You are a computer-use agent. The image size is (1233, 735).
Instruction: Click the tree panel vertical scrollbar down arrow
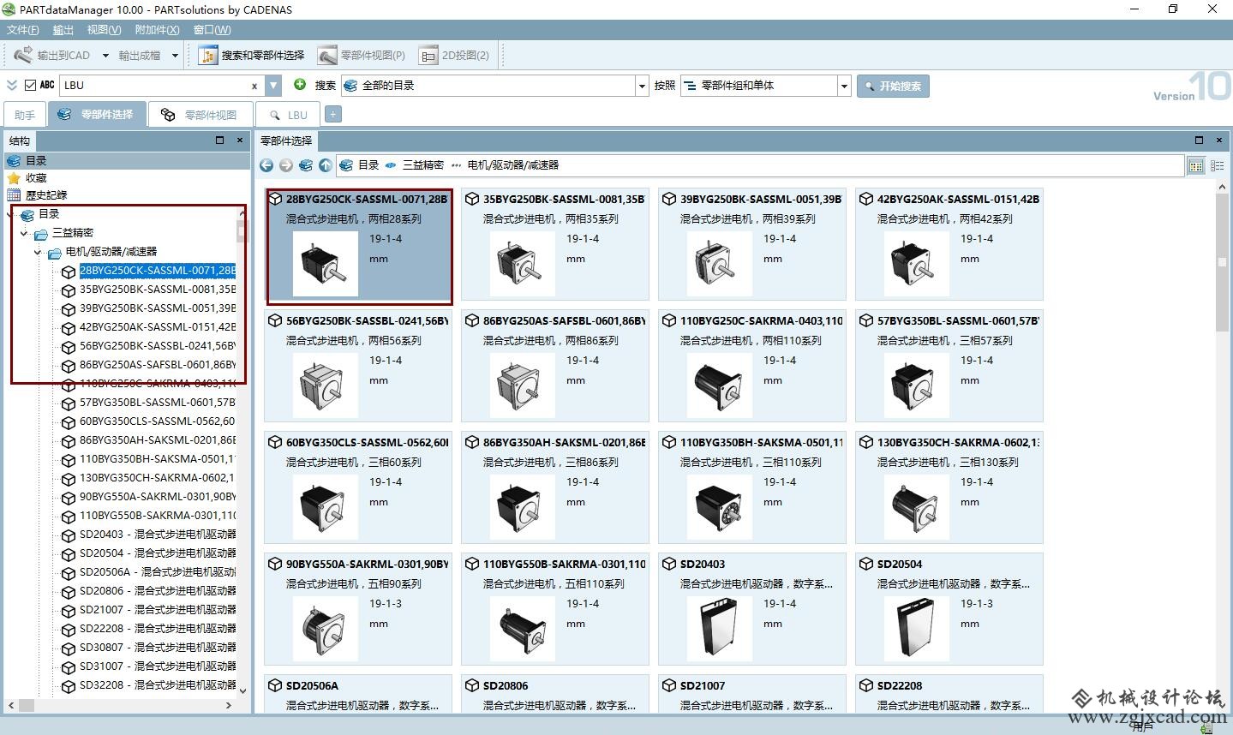point(242,690)
